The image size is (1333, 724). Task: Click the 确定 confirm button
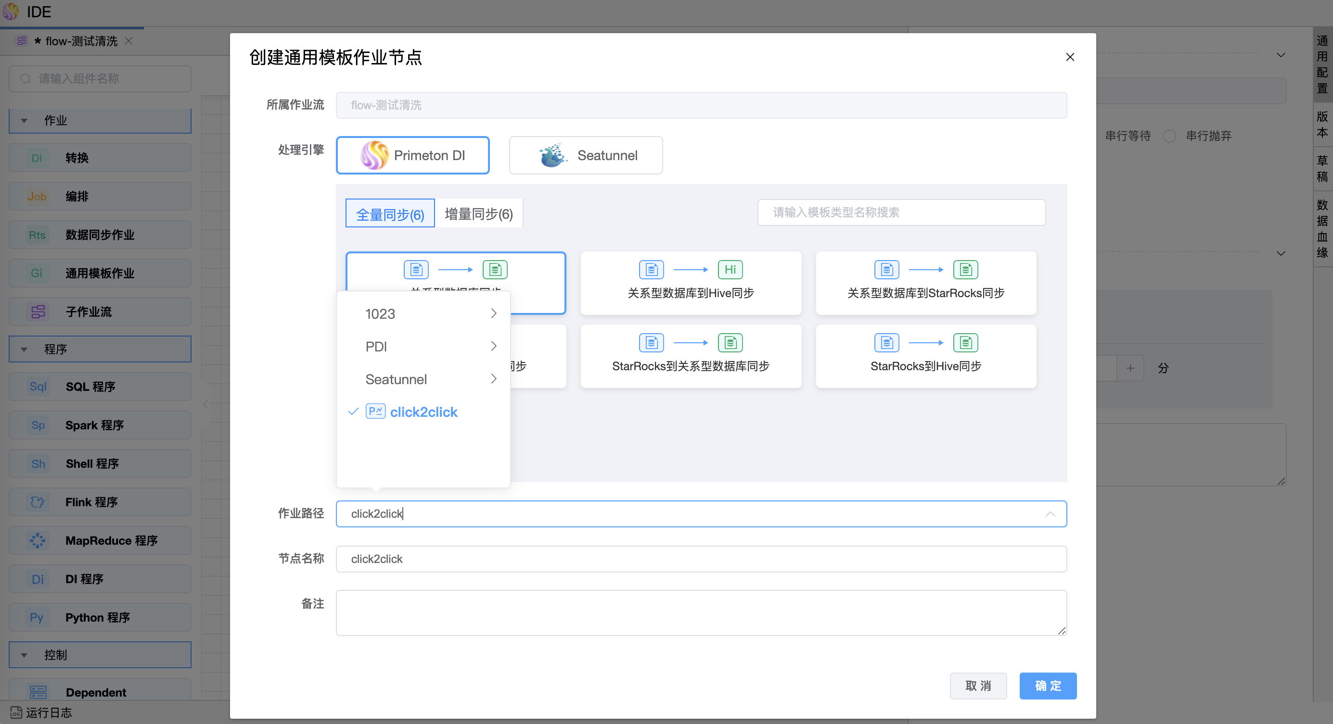pyautogui.click(x=1047, y=686)
